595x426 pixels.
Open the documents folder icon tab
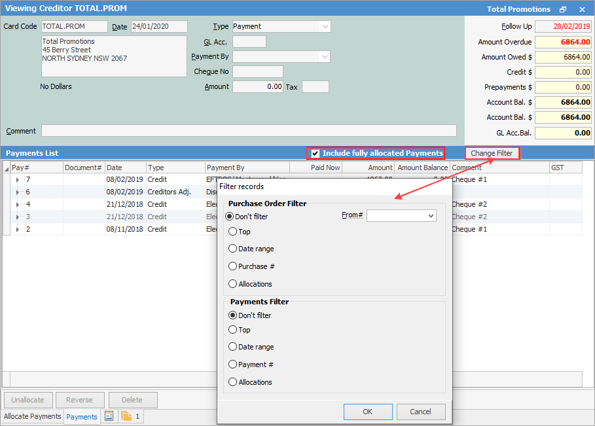(127, 416)
